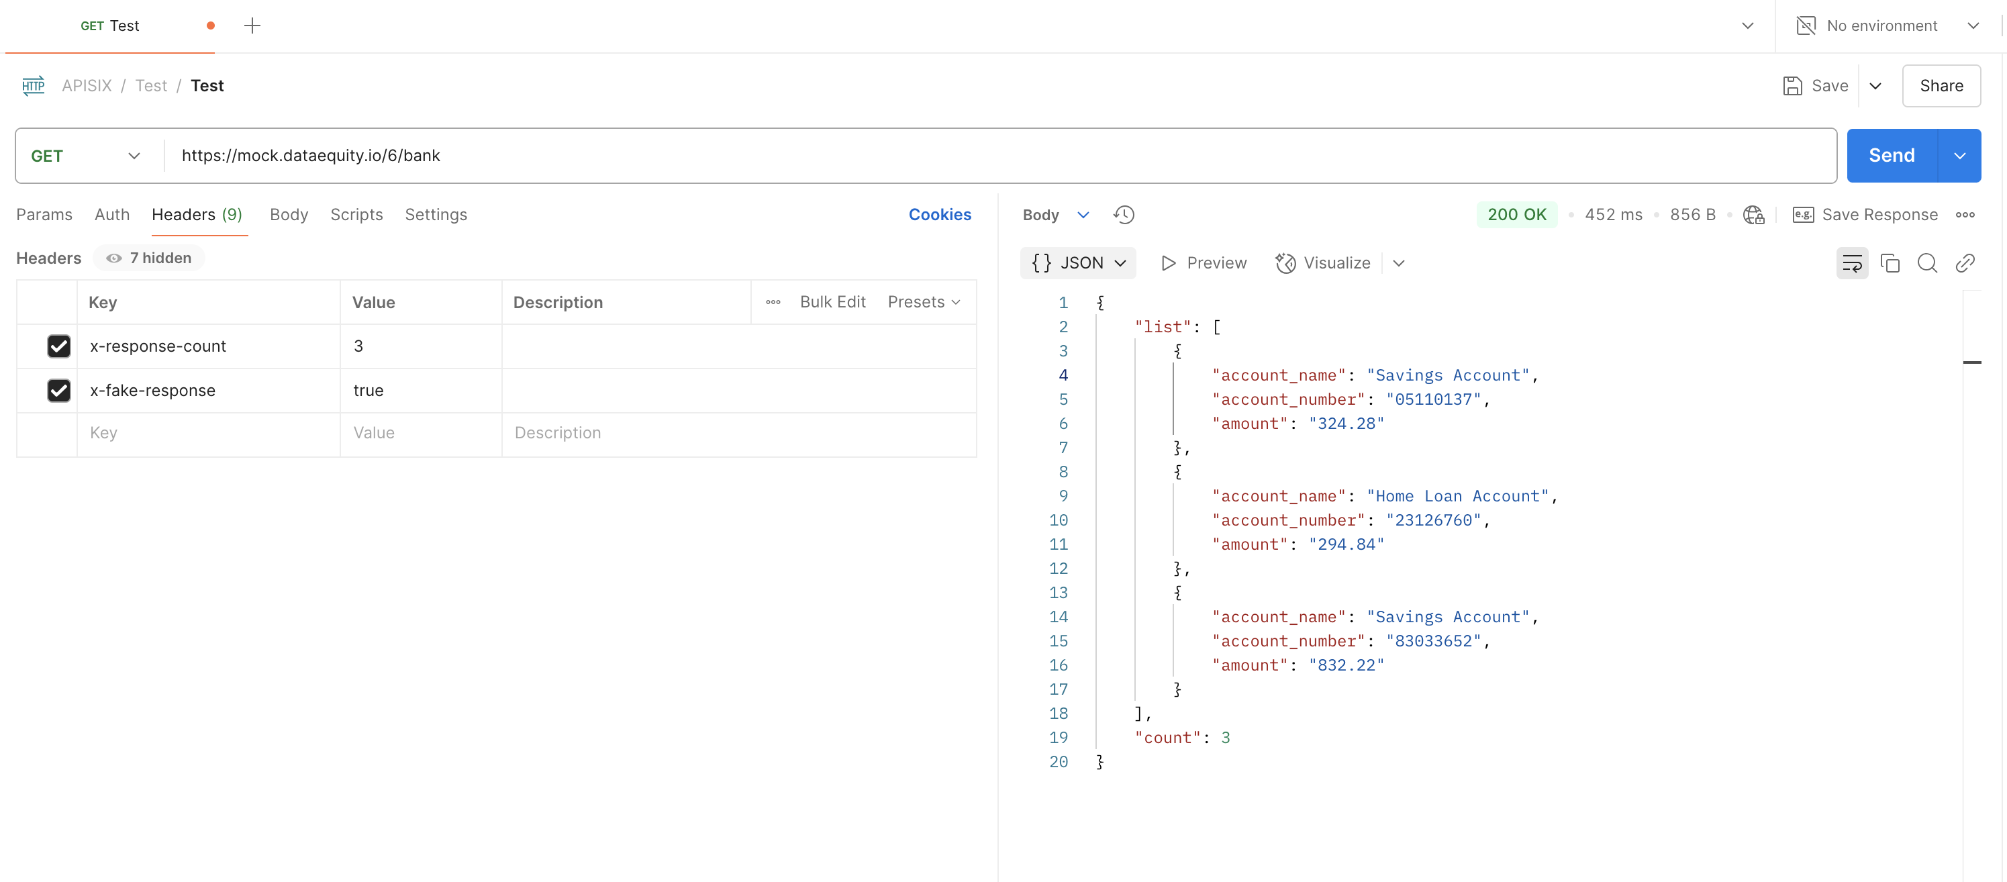Screen dimensions: 2007x882
Task: Click the network globe lock icon
Action: coord(1753,214)
